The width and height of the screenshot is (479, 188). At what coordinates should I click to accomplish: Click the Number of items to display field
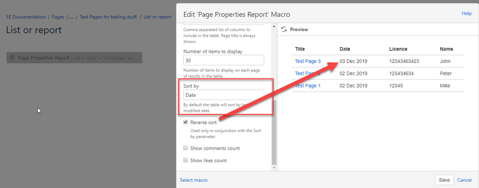(x=223, y=60)
